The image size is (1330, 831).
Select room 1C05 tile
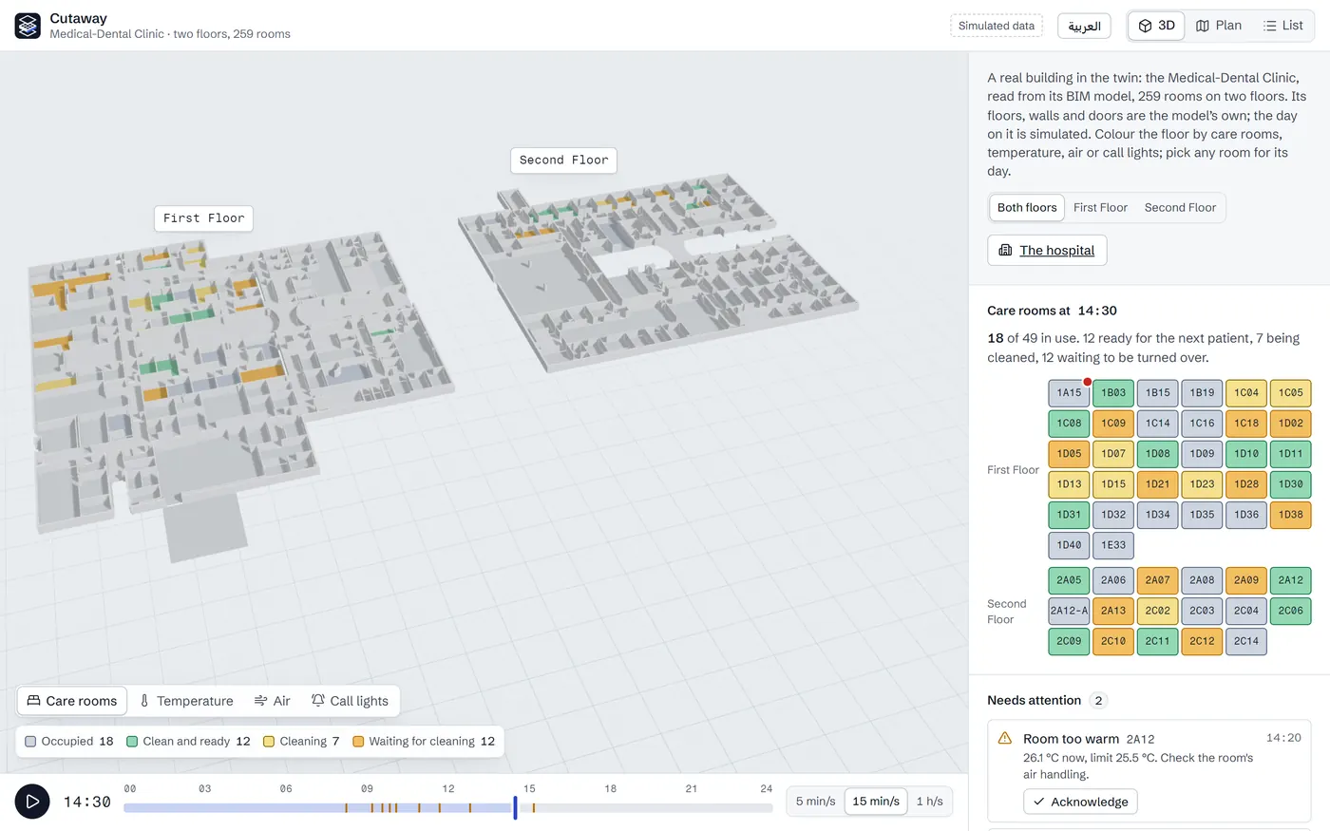click(x=1290, y=393)
